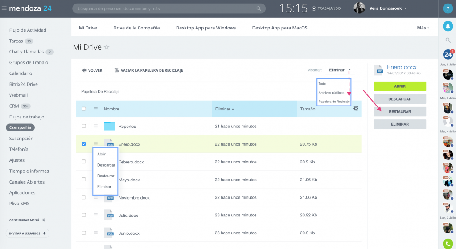
Task: Click the DESCARGAR button in side panel
Action: click(399, 99)
